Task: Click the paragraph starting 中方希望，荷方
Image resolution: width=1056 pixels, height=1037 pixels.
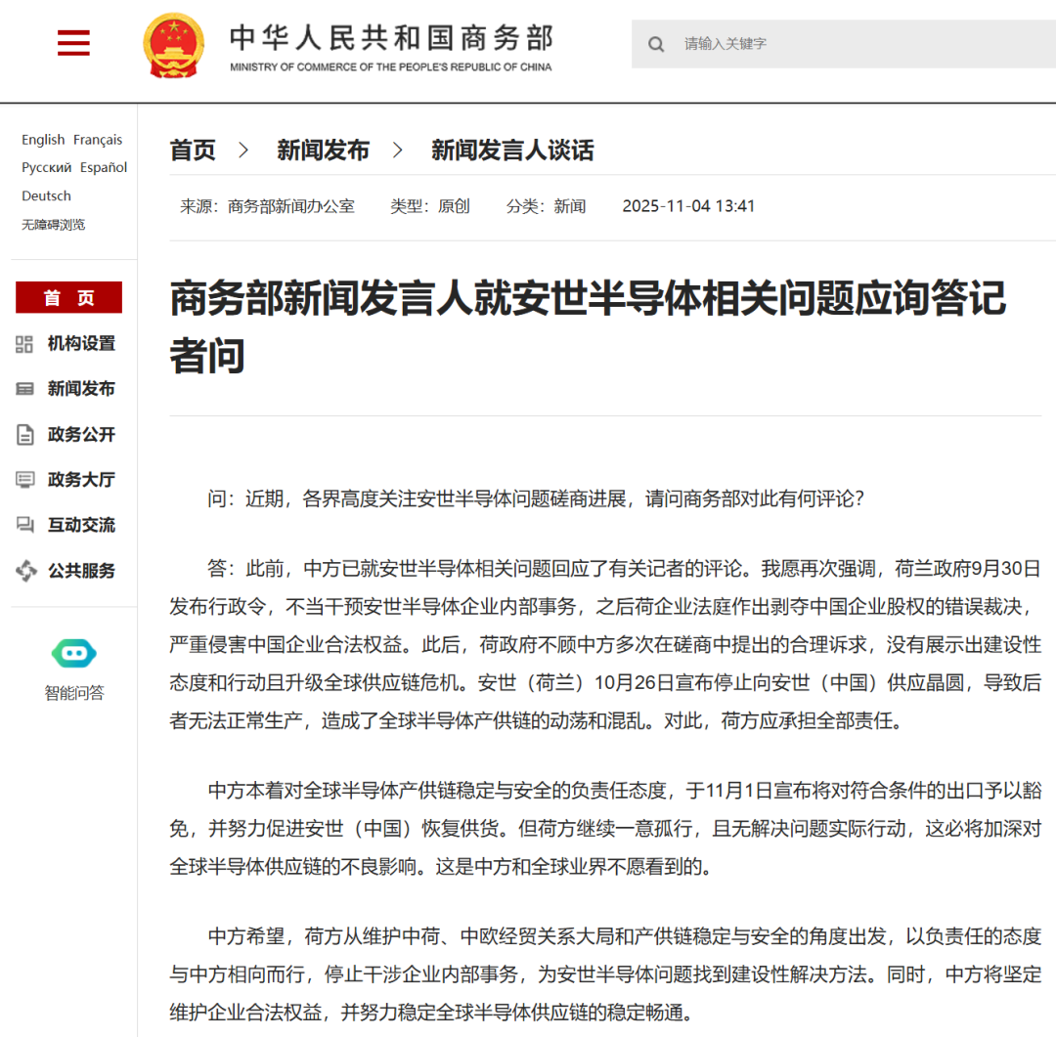Action: pos(605,974)
